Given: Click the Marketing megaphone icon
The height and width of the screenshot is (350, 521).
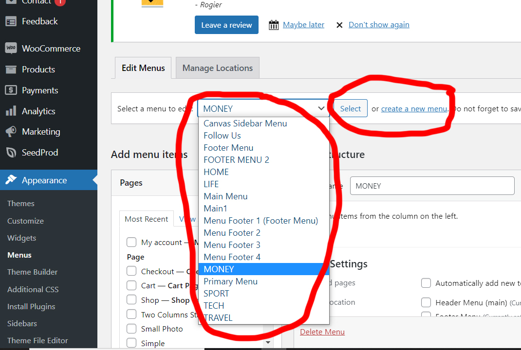Looking at the screenshot, I should (x=11, y=132).
